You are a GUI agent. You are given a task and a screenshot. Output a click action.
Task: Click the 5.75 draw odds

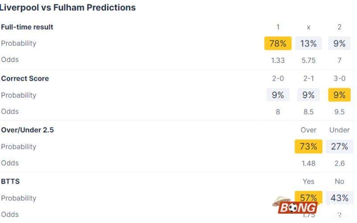(x=308, y=60)
